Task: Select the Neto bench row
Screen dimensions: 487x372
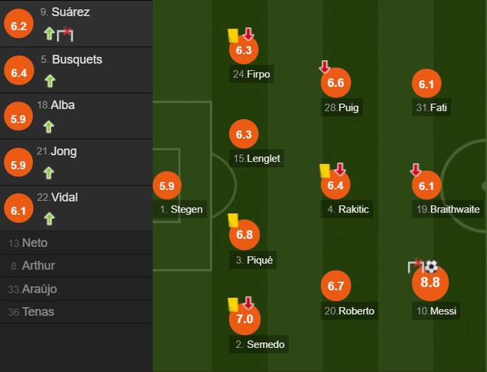Action: (76, 243)
